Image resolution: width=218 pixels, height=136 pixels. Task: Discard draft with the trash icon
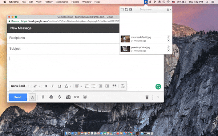click(147, 97)
